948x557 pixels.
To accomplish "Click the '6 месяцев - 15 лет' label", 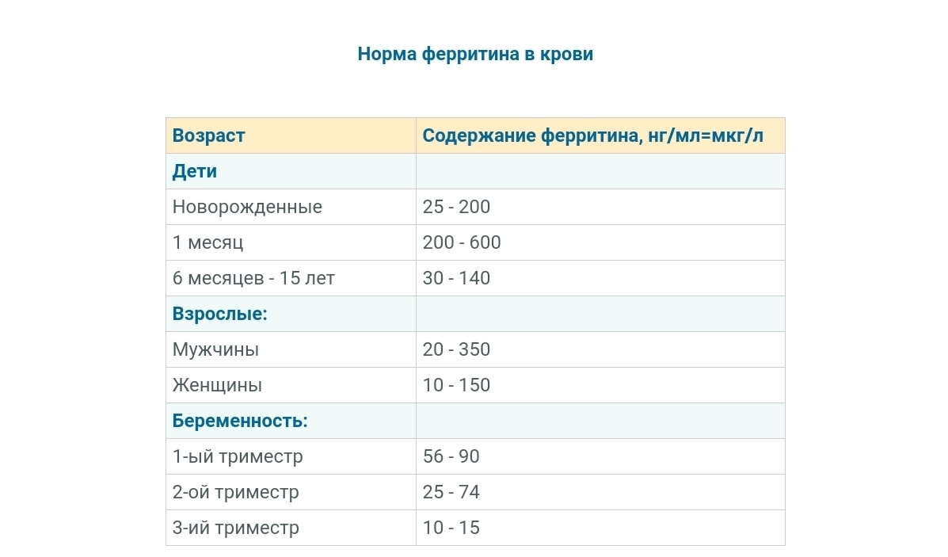I will tap(253, 278).
